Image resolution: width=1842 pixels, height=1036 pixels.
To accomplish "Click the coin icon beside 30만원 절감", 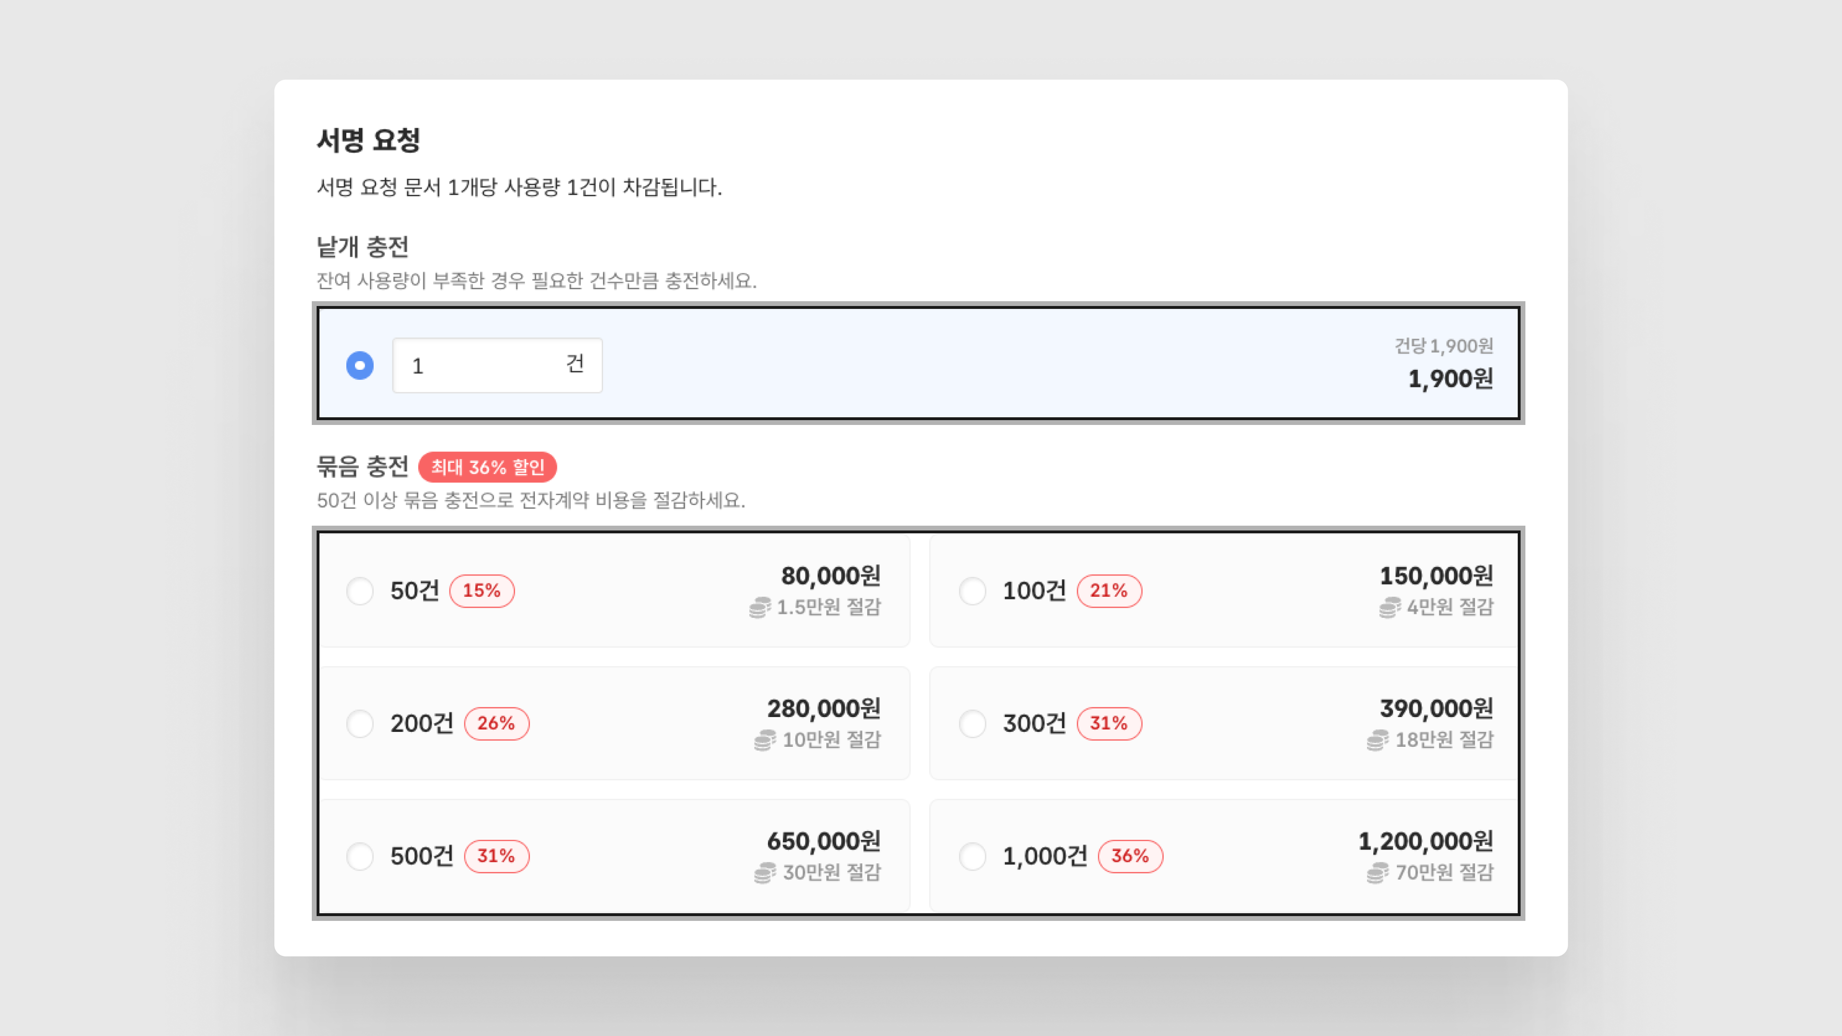I will coord(765,872).
